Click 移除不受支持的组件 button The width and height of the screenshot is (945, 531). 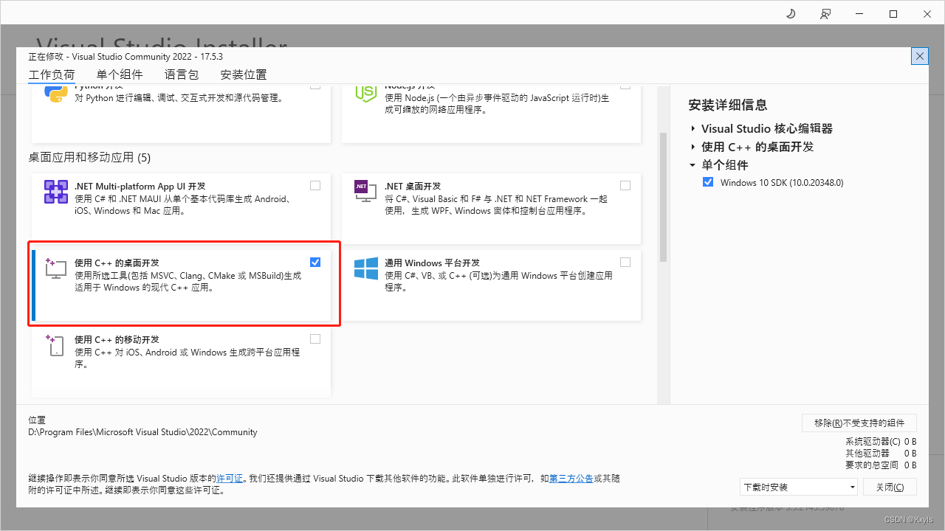pyautogui.click(x=859, y=423)
